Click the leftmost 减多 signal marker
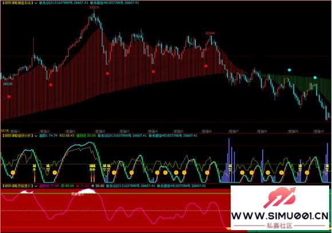The width and height of the screenshot is (332, 233). [x=34, y=168]
